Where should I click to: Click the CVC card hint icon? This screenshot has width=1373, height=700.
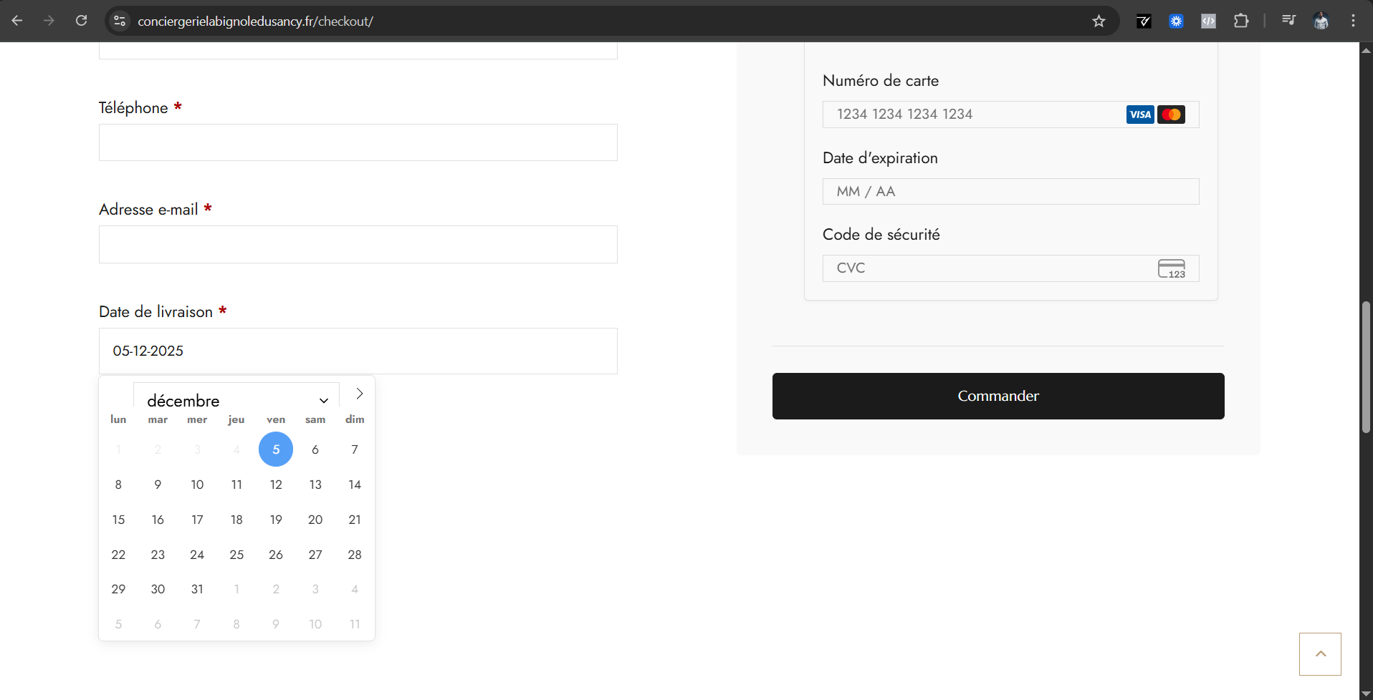pos(1172,268)
